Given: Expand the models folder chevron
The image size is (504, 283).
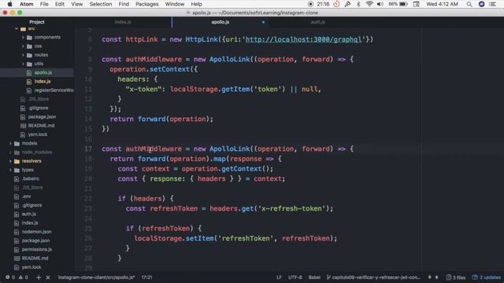Looking at the screenshot, I should tap(10, 143).
